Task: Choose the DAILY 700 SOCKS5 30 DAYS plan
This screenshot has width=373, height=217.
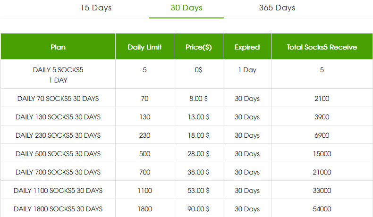Action: [58, 172]
